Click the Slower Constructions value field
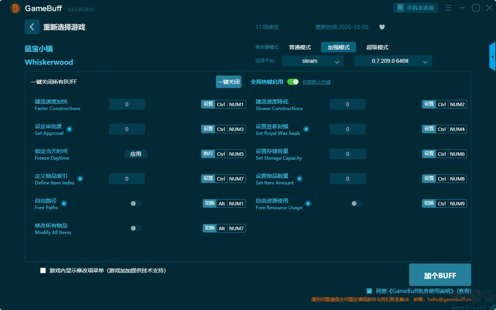This screenshot has width=496, height=310. pos(348,104)
